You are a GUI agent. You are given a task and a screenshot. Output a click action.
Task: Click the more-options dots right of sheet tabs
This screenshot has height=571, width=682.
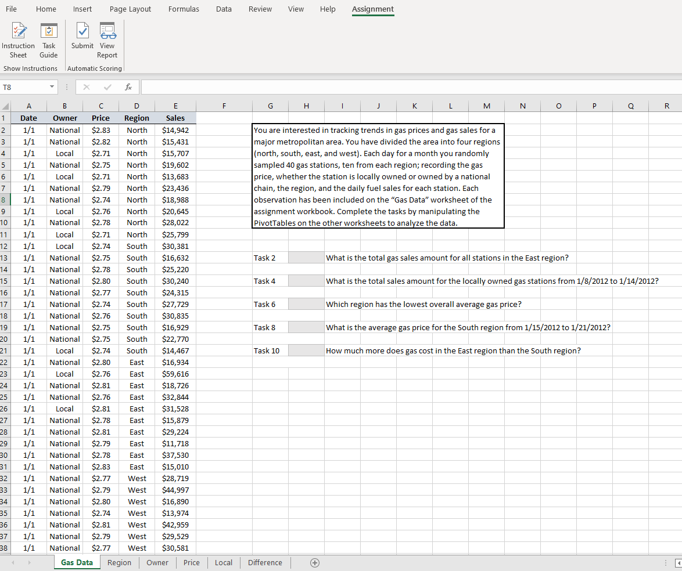(x=666, y=562)
